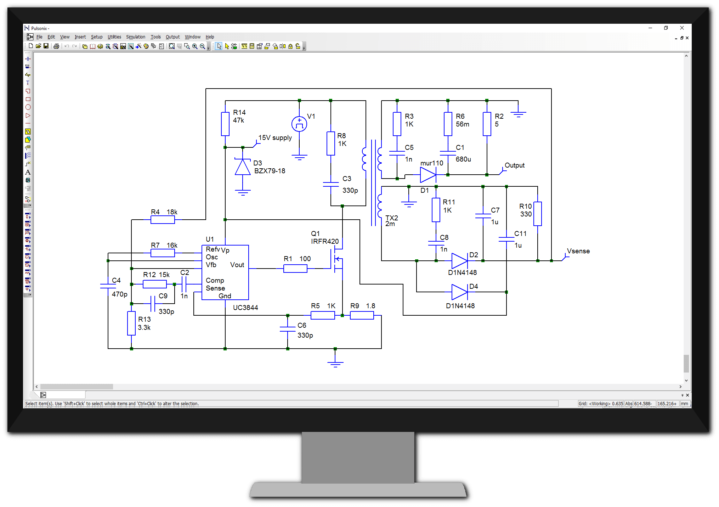The height and width of the screenshot is (507, 719).
Task: Open the Utilities menu
Action: pyautogui.click(x=114, y=37)
